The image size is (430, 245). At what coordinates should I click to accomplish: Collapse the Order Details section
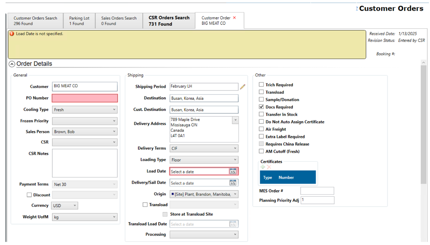(x=12, y=64)
